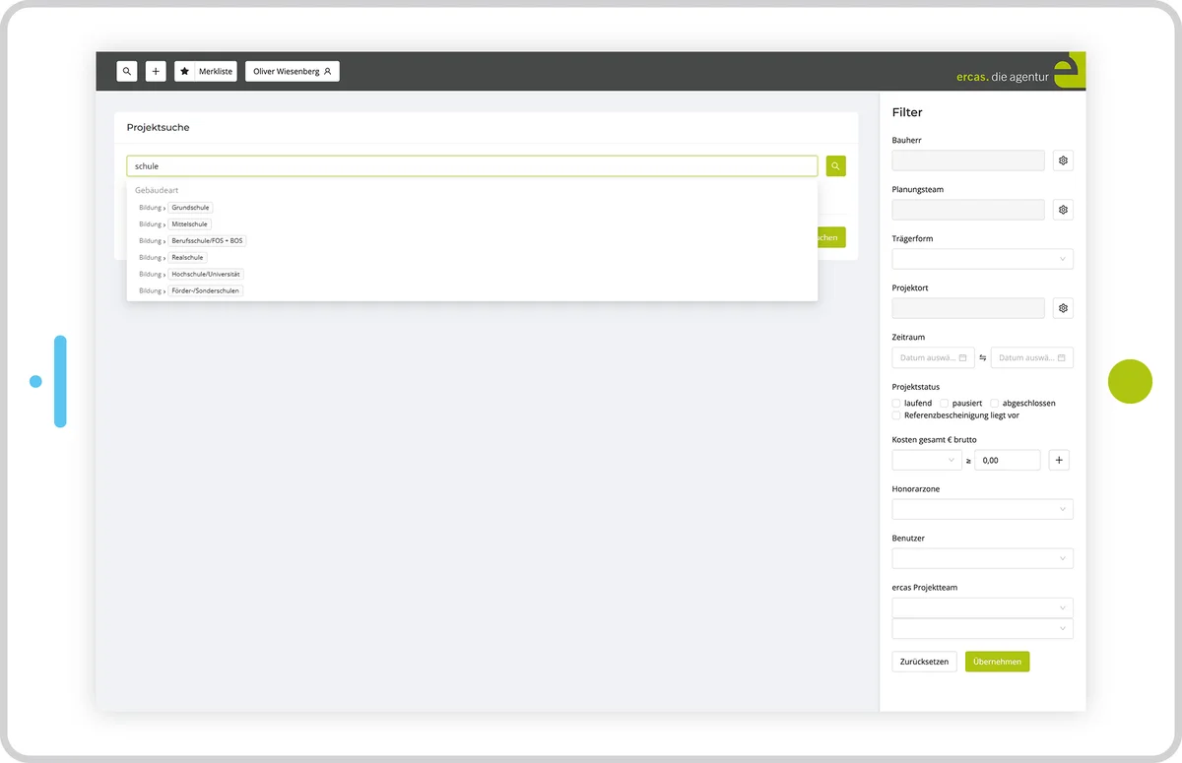Enable the laufend checkbox under Projektstatus

895,403
